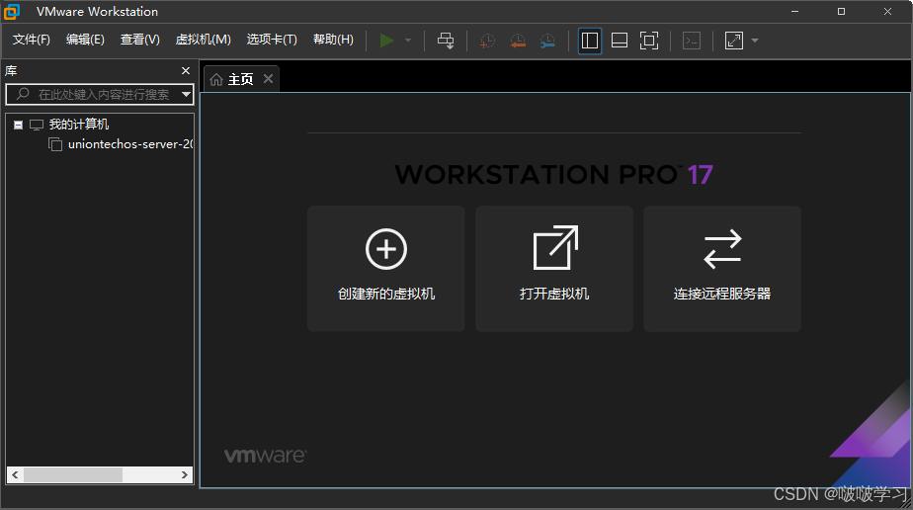The width and height of the screenshot is (913, 510).
Task: Collapse the 我的计算机 tree node
Action: tap(18, 125)
